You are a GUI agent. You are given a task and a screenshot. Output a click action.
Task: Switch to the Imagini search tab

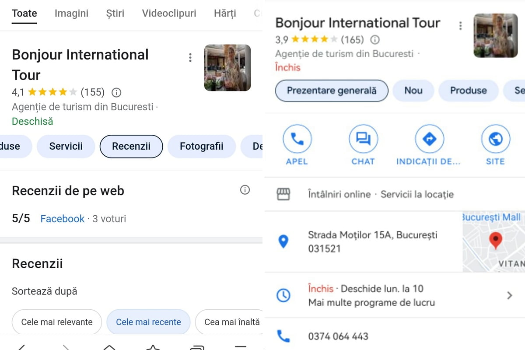[x=71, y=13]
